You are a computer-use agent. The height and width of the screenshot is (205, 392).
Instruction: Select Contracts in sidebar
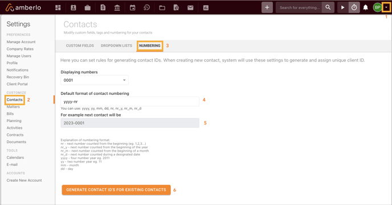(15, 135)
